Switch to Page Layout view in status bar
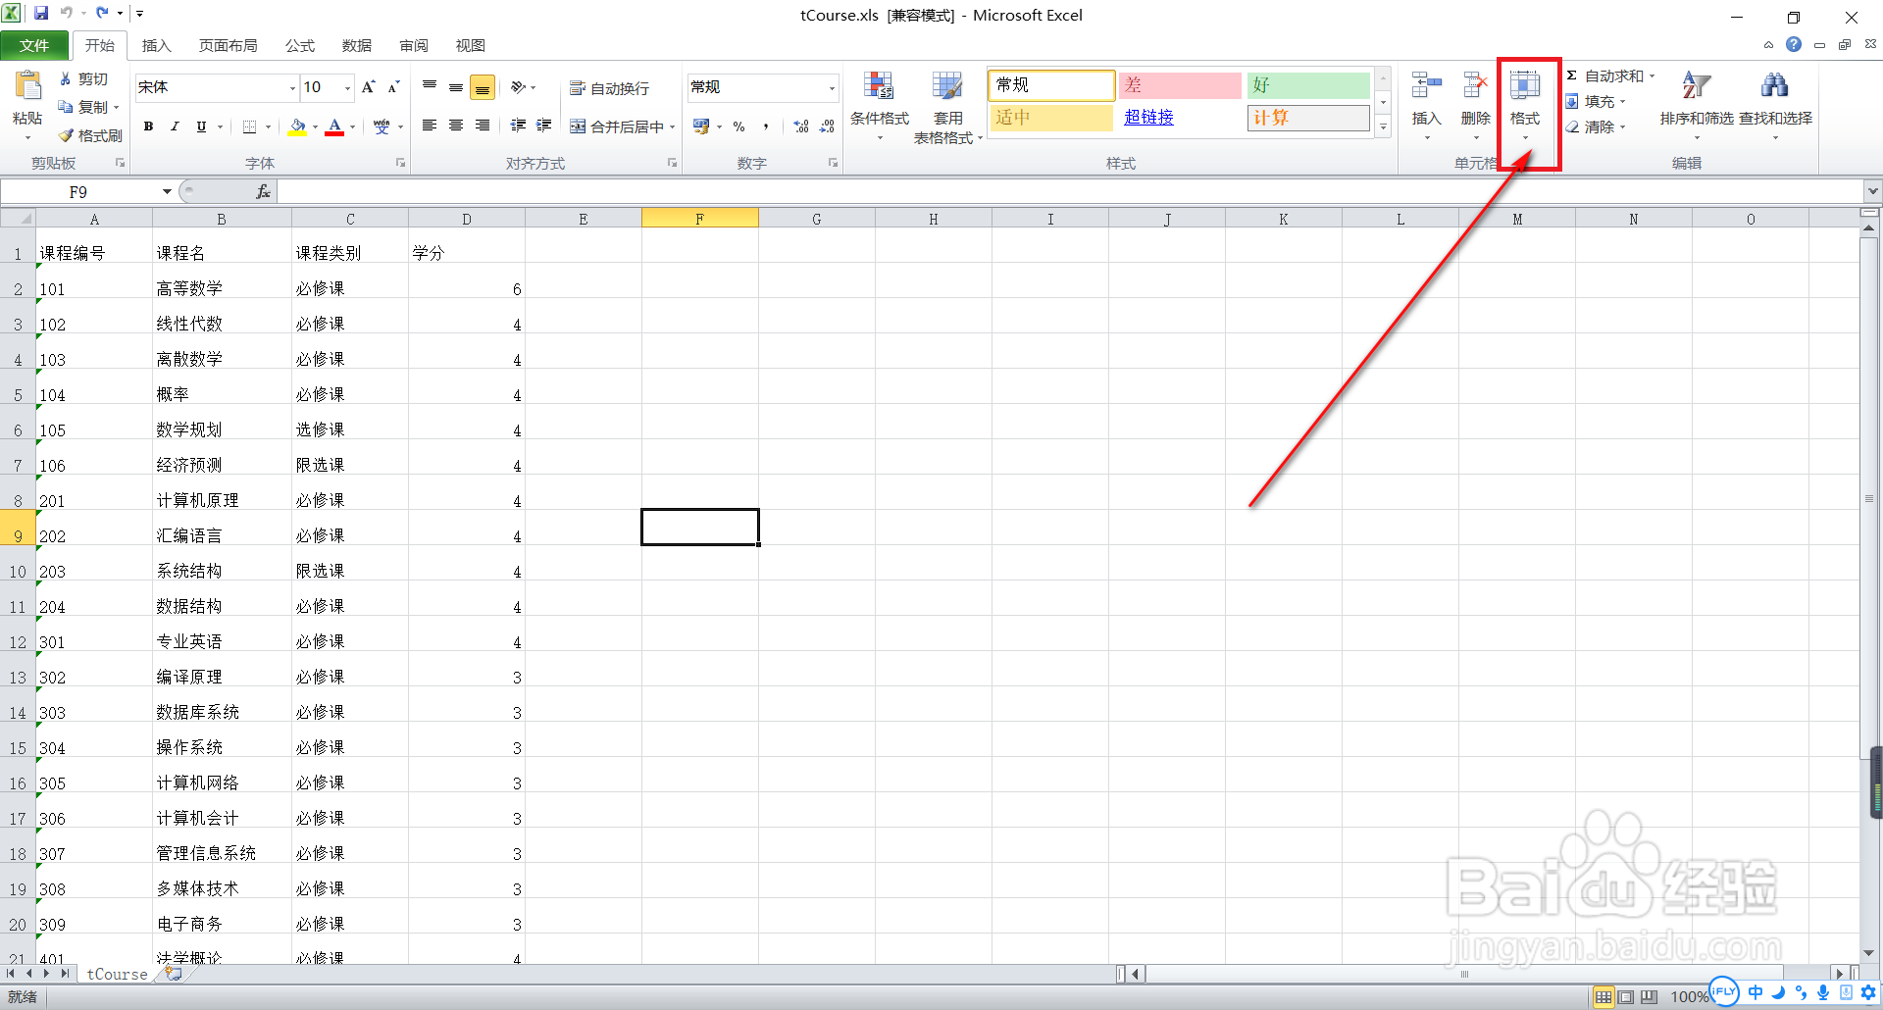Image resolution: width=1883 pixels, height=1010 pixels. [1626, 997]
